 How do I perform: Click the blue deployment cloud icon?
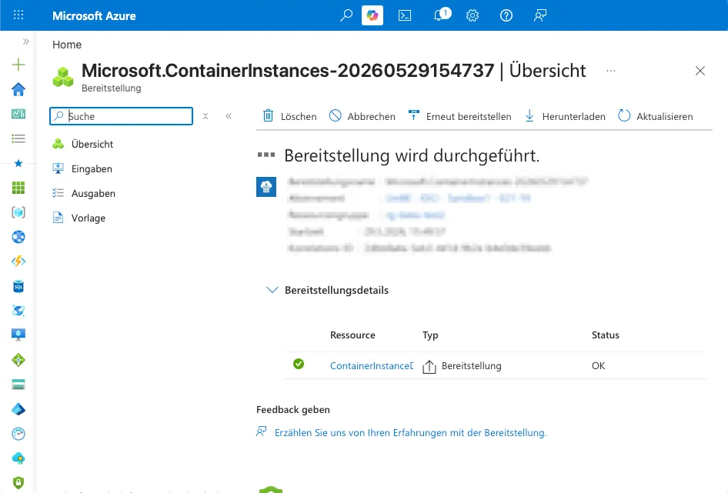pos(266,187)
